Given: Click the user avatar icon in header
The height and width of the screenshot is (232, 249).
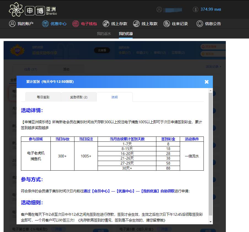Looking at the screenshot, I should (x=159, y=10).
